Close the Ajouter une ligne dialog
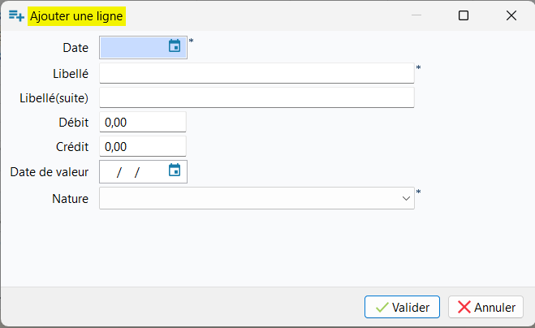This screenshot has height=328, width=535. (x=511, y=15)
